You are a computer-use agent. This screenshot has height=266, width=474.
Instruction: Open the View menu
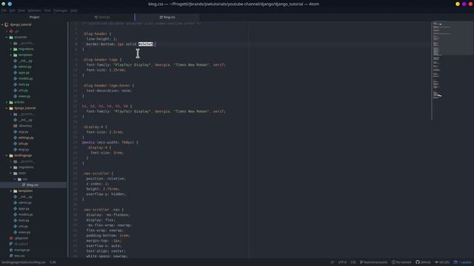21,10
